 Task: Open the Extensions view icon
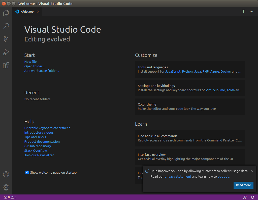point(6,65)
